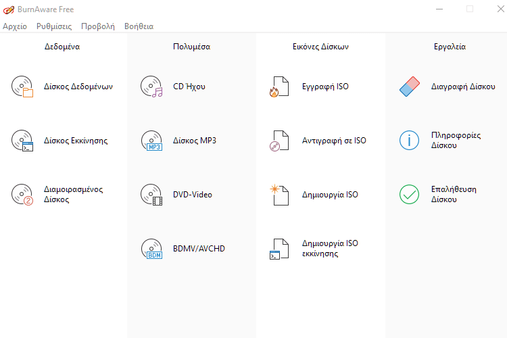Choose the Δίσκος MP3 label

coord(195,141)
